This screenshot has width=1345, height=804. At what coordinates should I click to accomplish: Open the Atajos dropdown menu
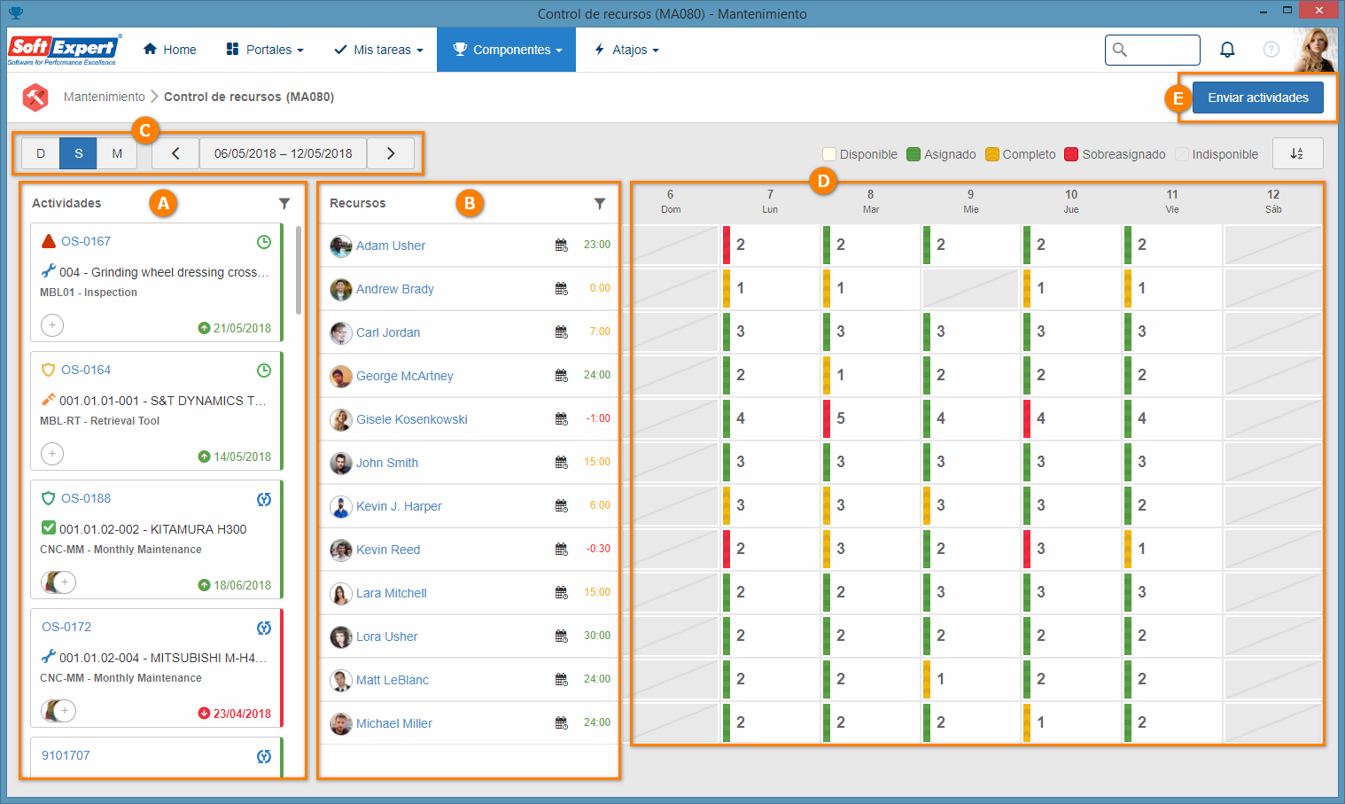tap(626, 50)
